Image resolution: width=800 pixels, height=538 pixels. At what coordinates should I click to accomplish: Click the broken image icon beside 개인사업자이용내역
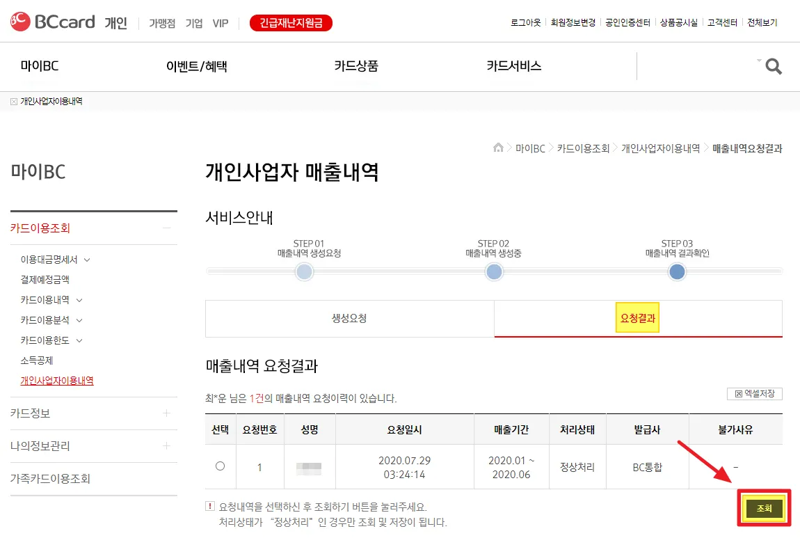(14, 102)
